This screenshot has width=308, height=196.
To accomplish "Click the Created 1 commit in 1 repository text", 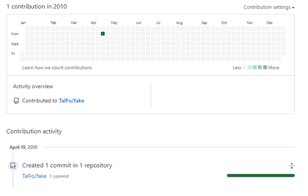I will pyautogui.click(x=67, y=165).
